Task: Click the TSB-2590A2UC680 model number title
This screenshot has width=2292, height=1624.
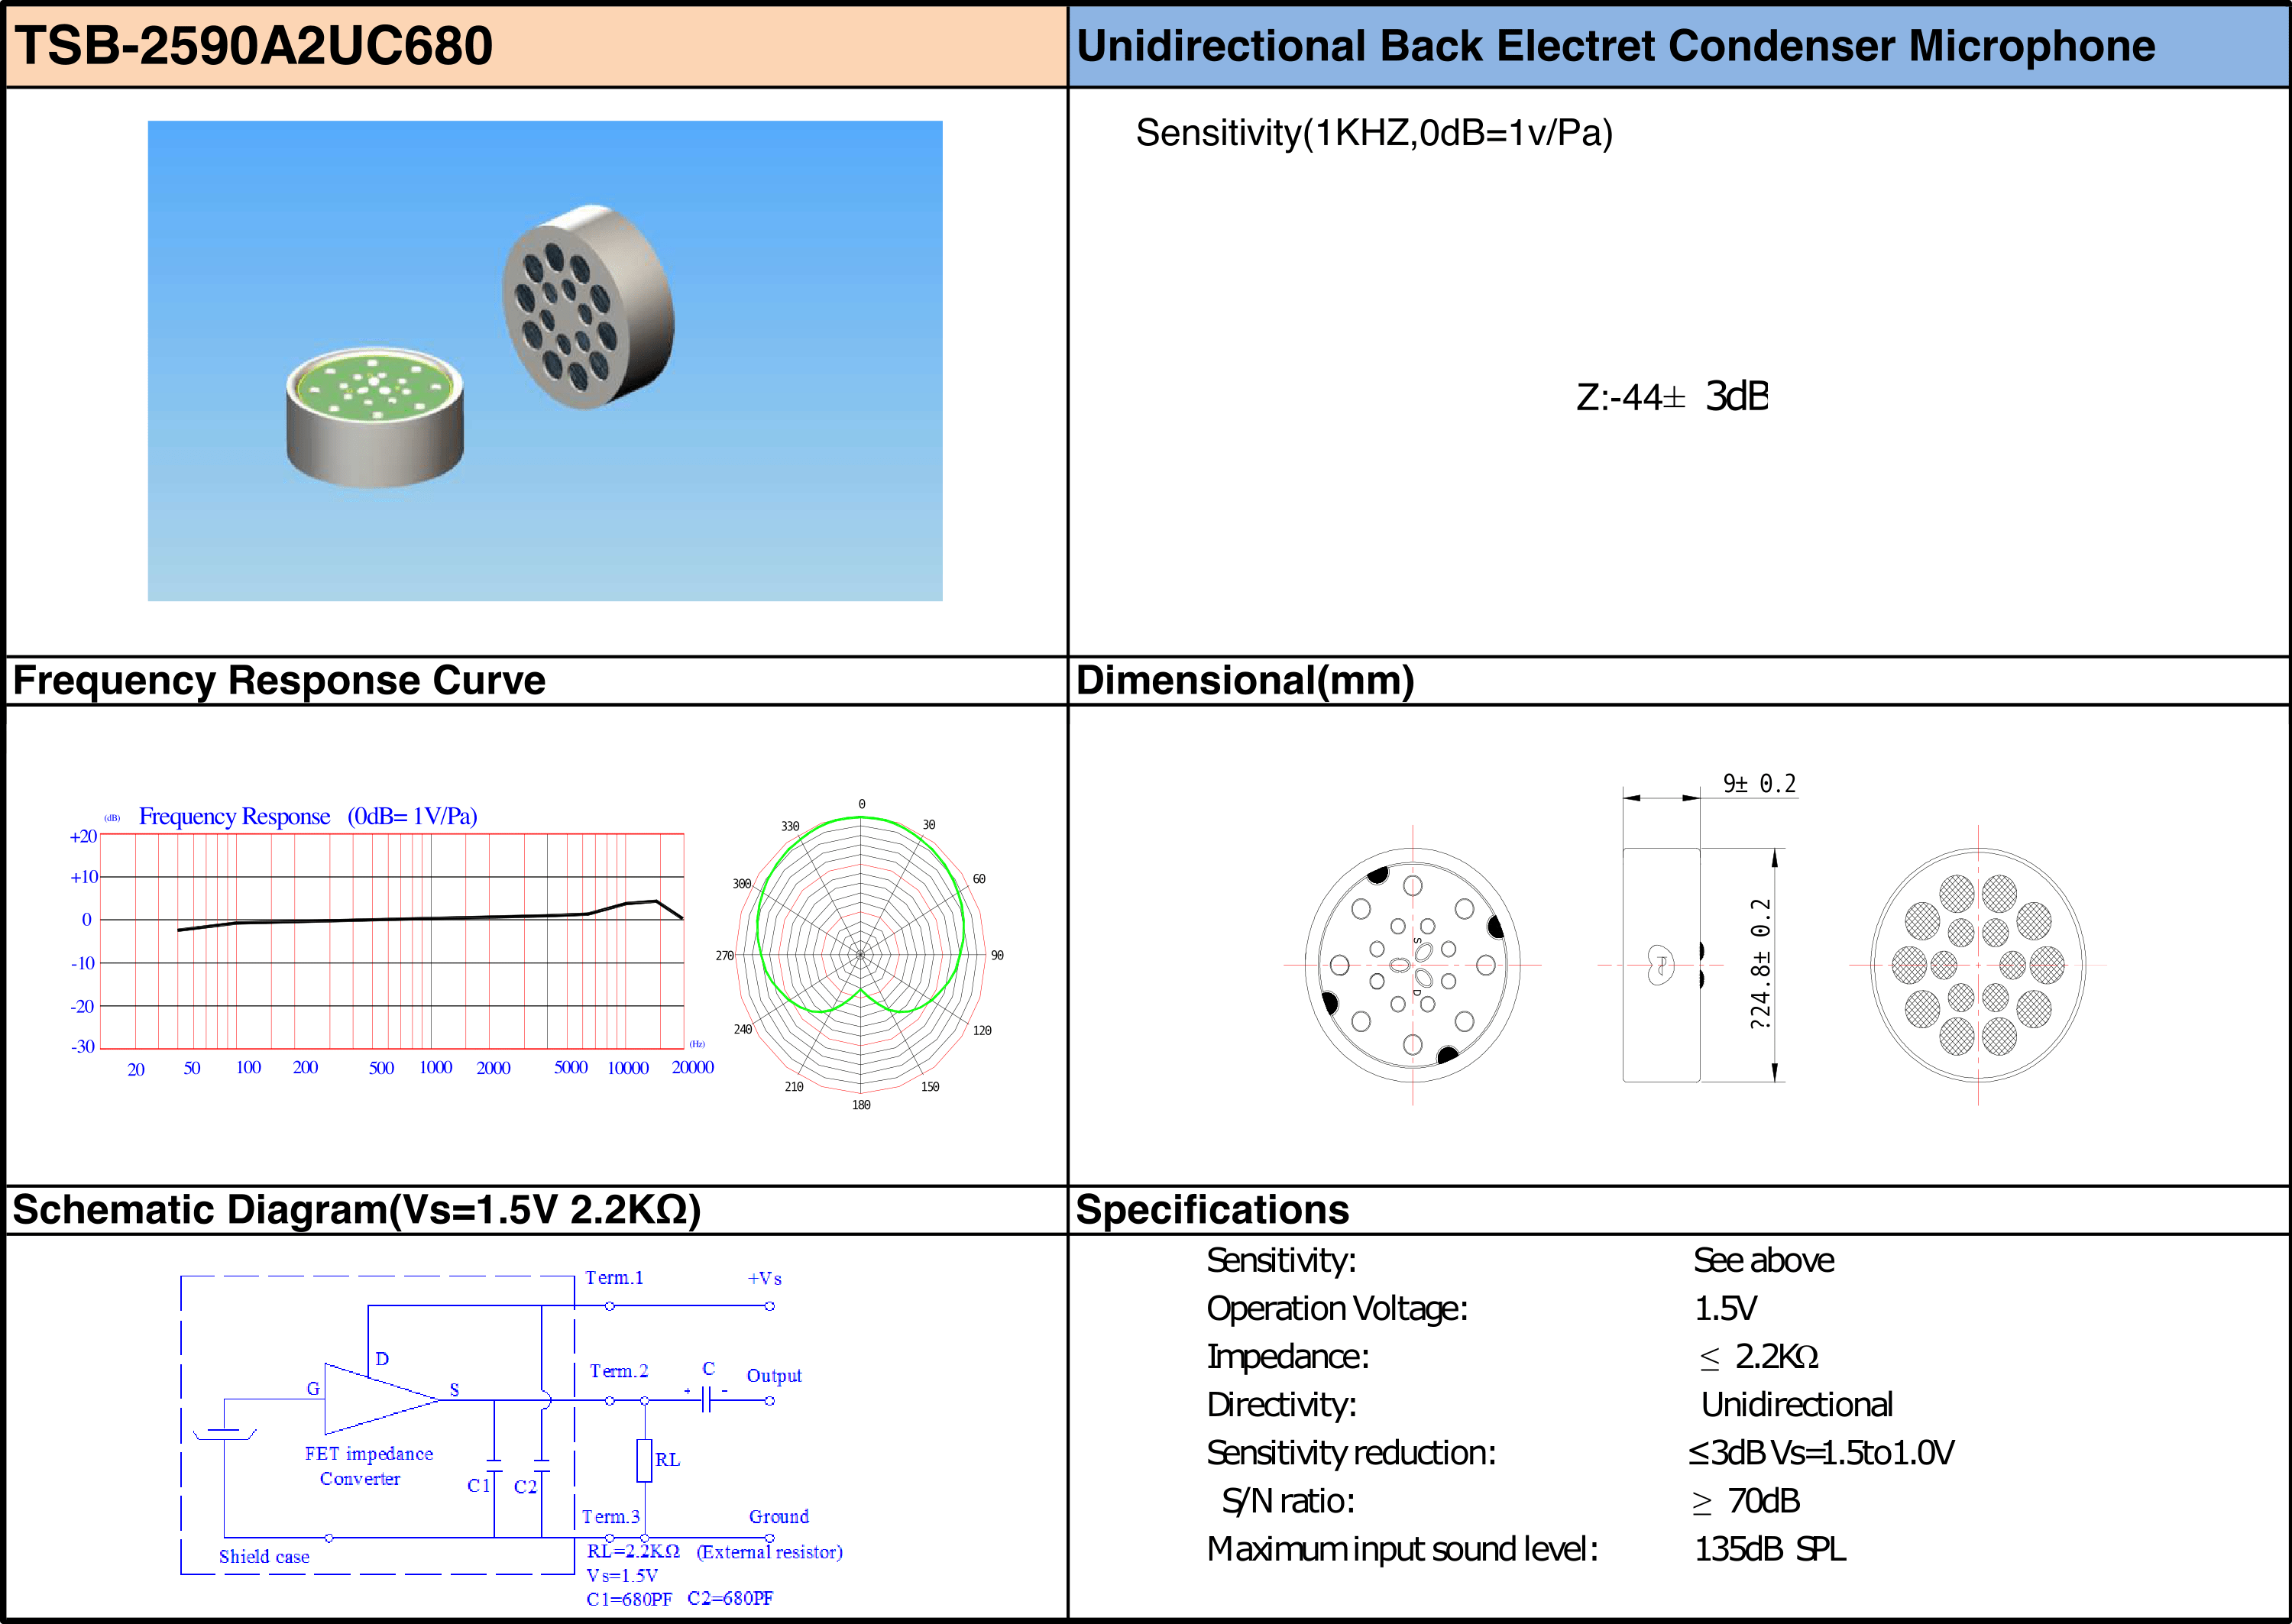Action: pyautogui.click(x=254, y=46)
